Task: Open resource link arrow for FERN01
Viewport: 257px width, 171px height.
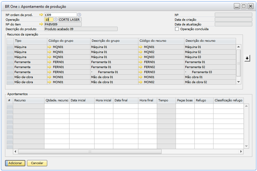Action: 141,62
